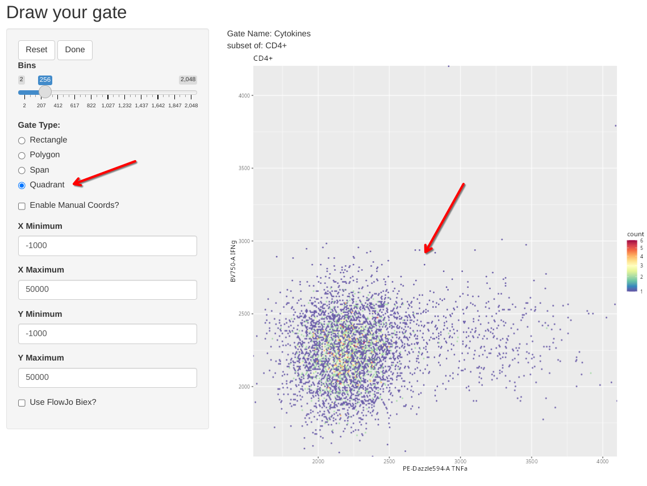Screen dimensions: 647x486
Task: Click the Reset button
Action: tap(36, 50)
